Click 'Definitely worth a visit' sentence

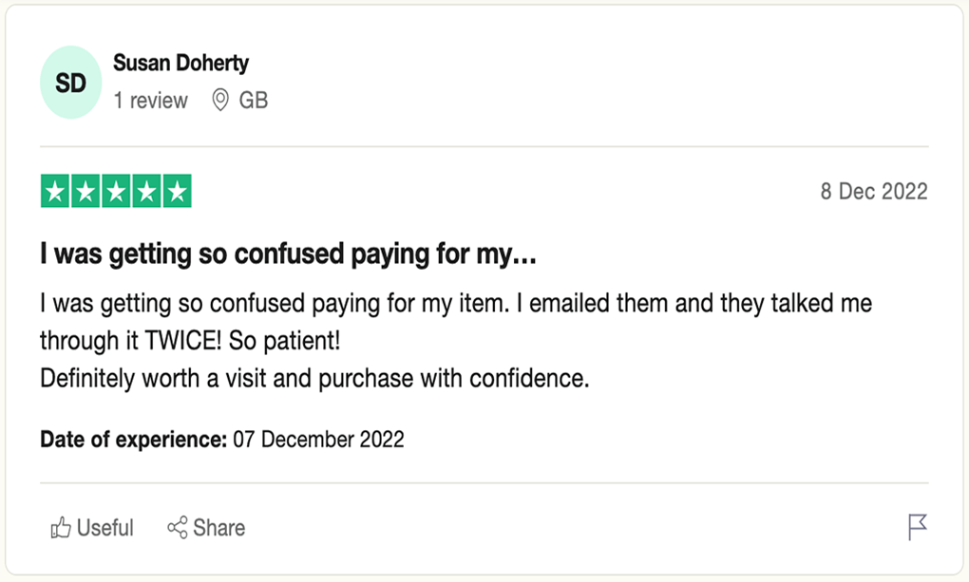[x=314, y=378]
